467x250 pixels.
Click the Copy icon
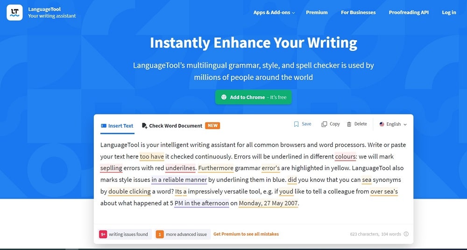click(324, 124)
